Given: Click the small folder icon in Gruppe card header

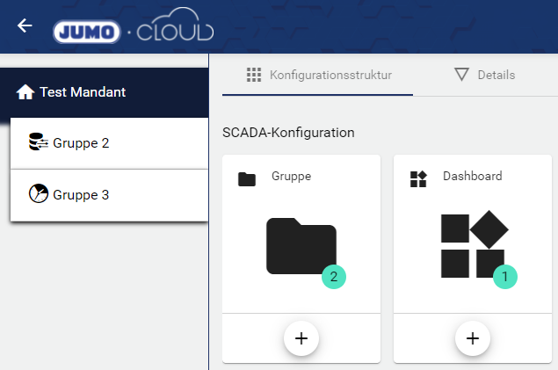Looking at the screenshot, I should point(247,179).
